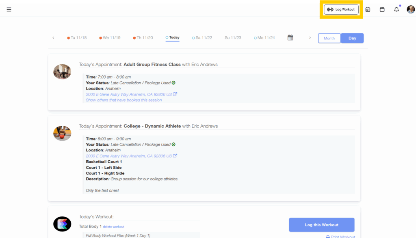416x238 pixels.
Task: Open College Dynamic Athlete address link
Action: coord(129,156)
